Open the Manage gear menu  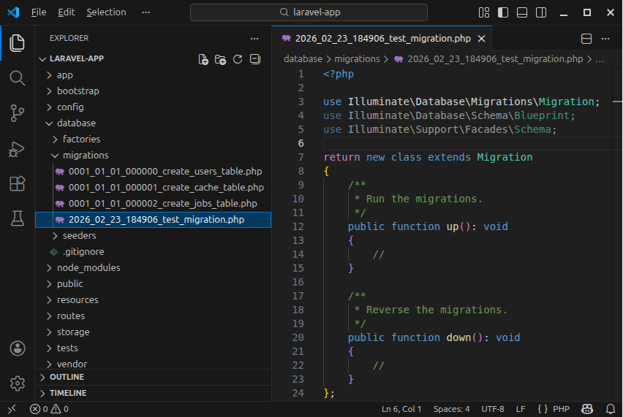coord(17,383)
